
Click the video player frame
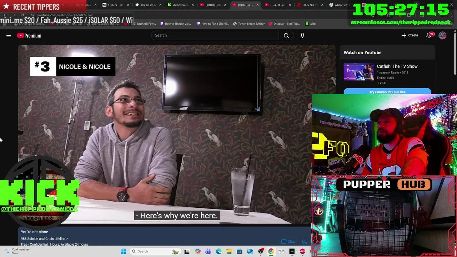coord(177,134)
